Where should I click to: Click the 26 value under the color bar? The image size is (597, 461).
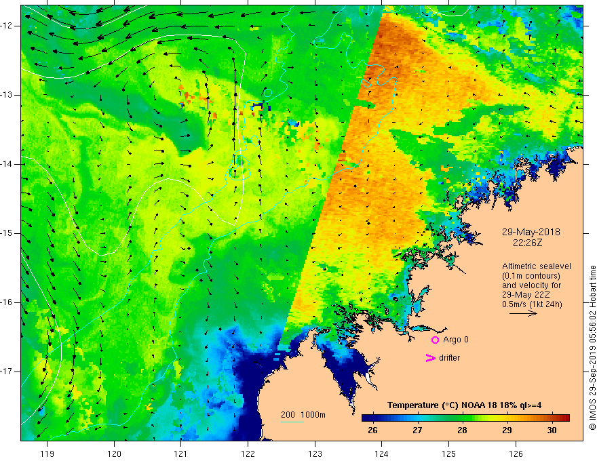[x=372, y=430]
